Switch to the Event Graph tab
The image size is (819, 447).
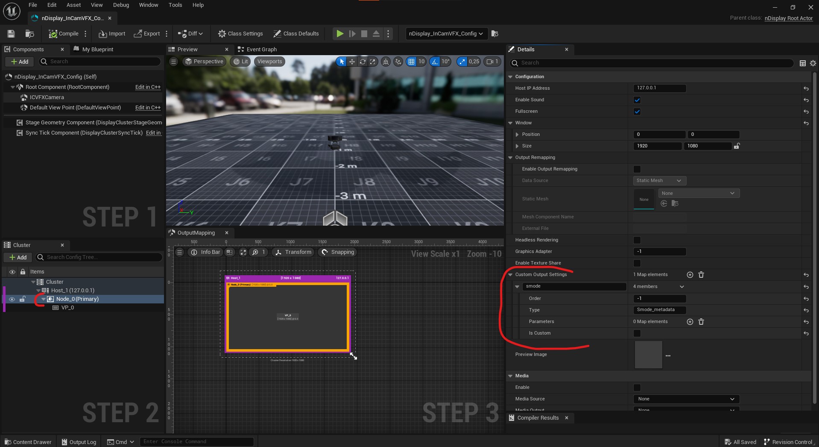(x=261, y=50)
